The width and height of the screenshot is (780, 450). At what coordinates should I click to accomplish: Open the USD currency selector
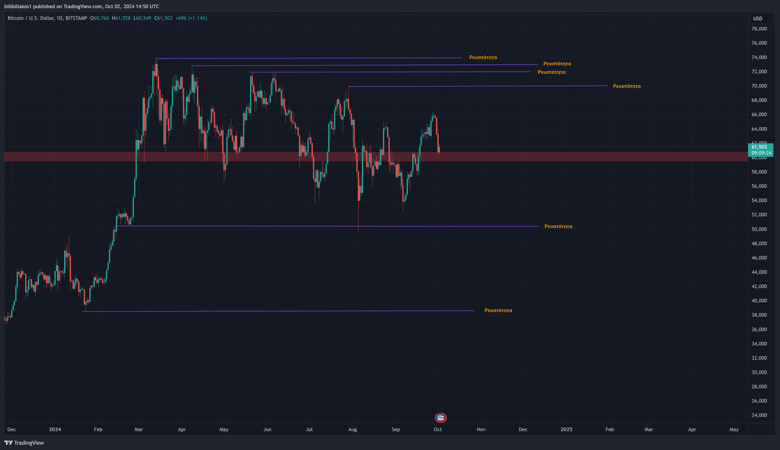coord(761,19)
